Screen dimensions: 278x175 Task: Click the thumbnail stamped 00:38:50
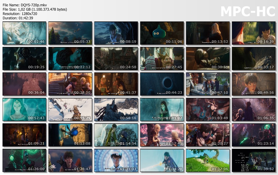click(x=70, y=84)
